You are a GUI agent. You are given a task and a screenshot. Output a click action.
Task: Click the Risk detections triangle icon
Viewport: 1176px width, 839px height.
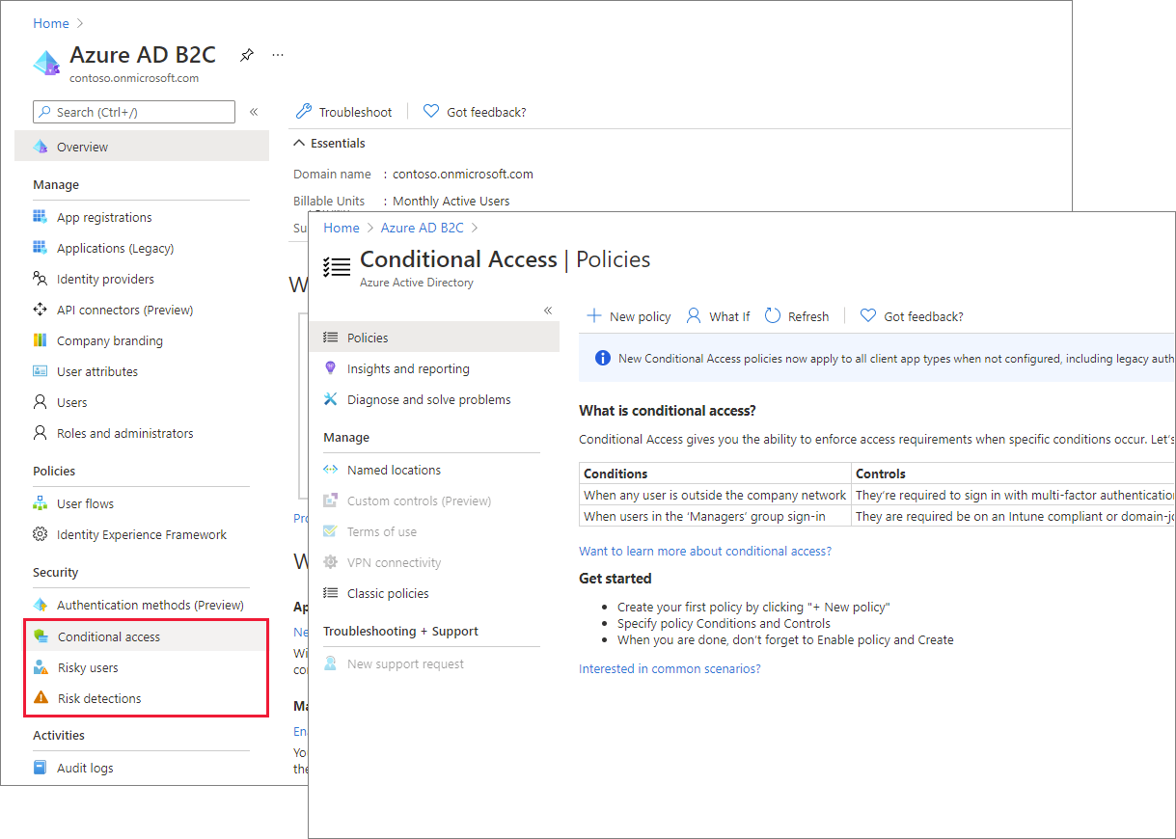coord(40,698)
